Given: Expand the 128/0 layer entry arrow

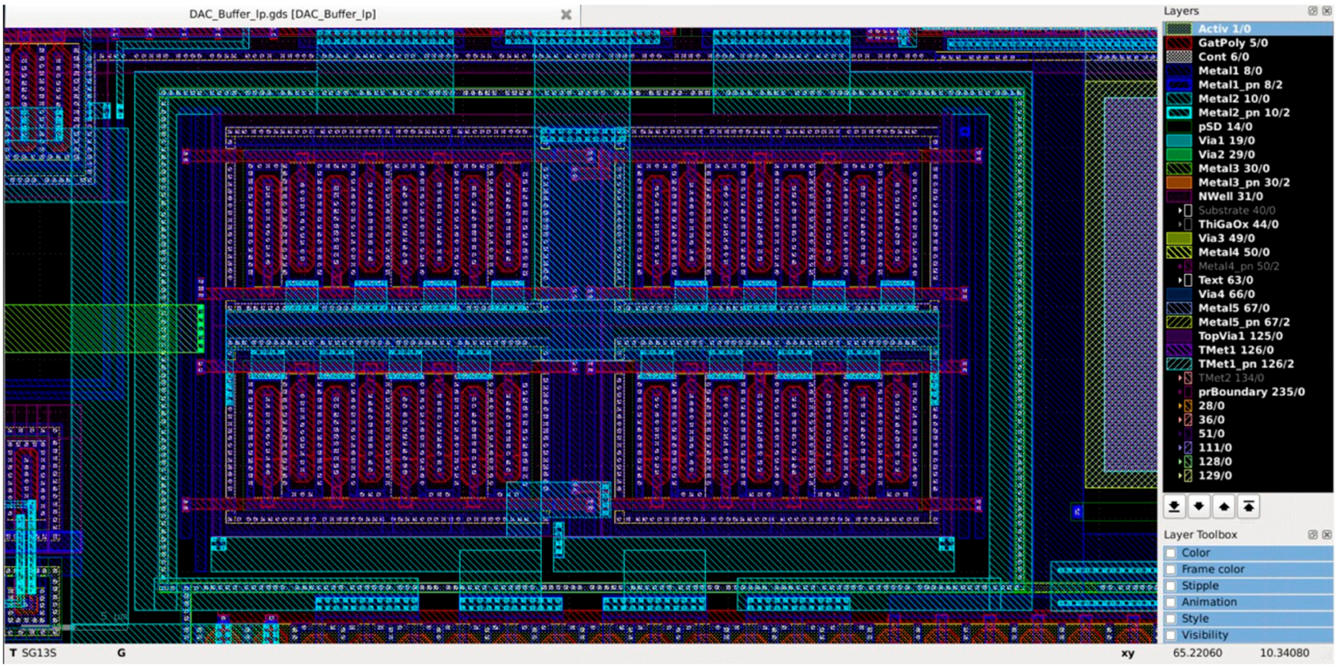Looking at the screenshot, I should pos(1180,461).
